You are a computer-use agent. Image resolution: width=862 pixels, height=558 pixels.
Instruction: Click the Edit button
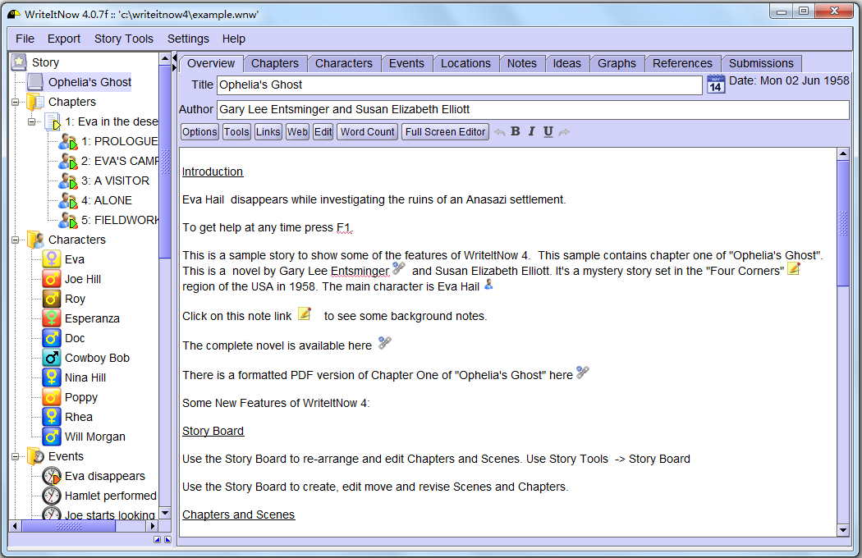coord(323,132)
